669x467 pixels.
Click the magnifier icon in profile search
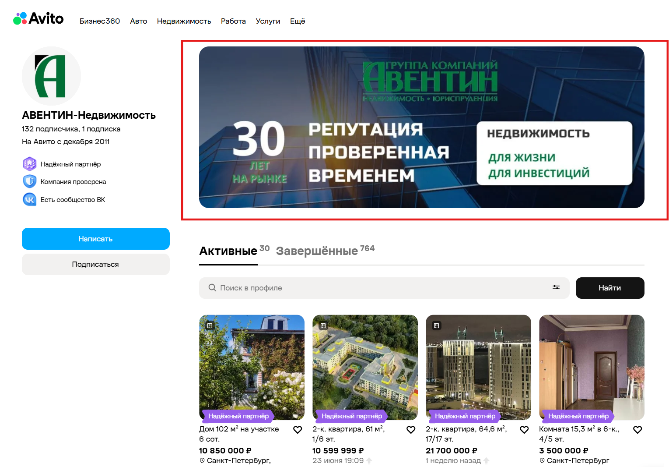(x=212, y=288)
